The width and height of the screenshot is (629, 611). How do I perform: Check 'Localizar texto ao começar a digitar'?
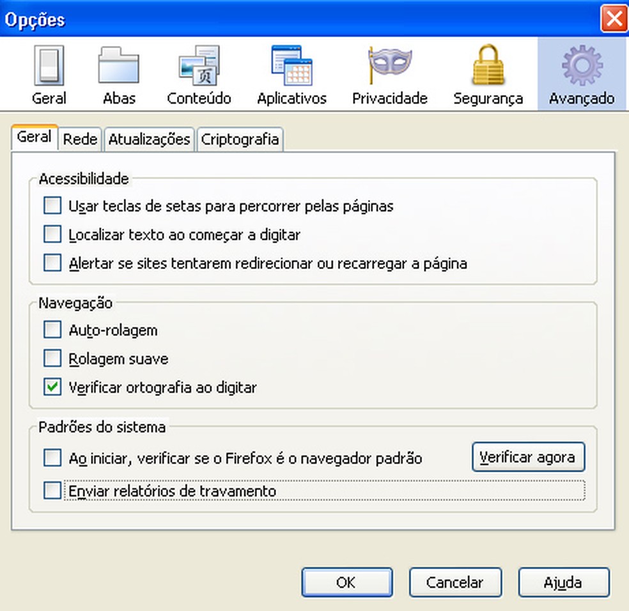click(52, 234)
